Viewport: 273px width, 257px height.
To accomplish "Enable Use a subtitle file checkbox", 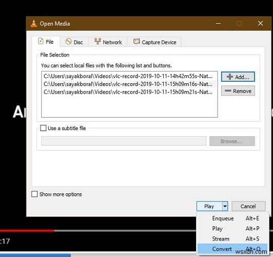I will point(43,128).
